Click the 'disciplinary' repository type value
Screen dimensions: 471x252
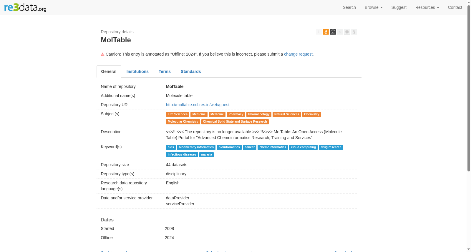click(x=176, y=174)
